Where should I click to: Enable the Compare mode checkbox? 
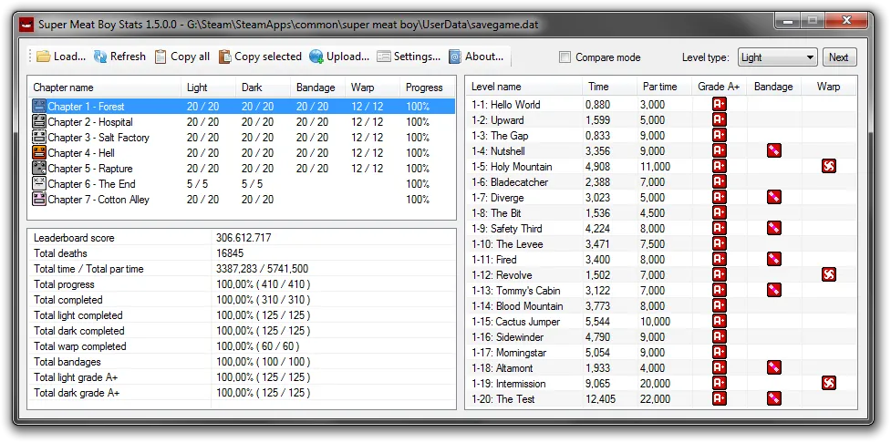(565, 57)
